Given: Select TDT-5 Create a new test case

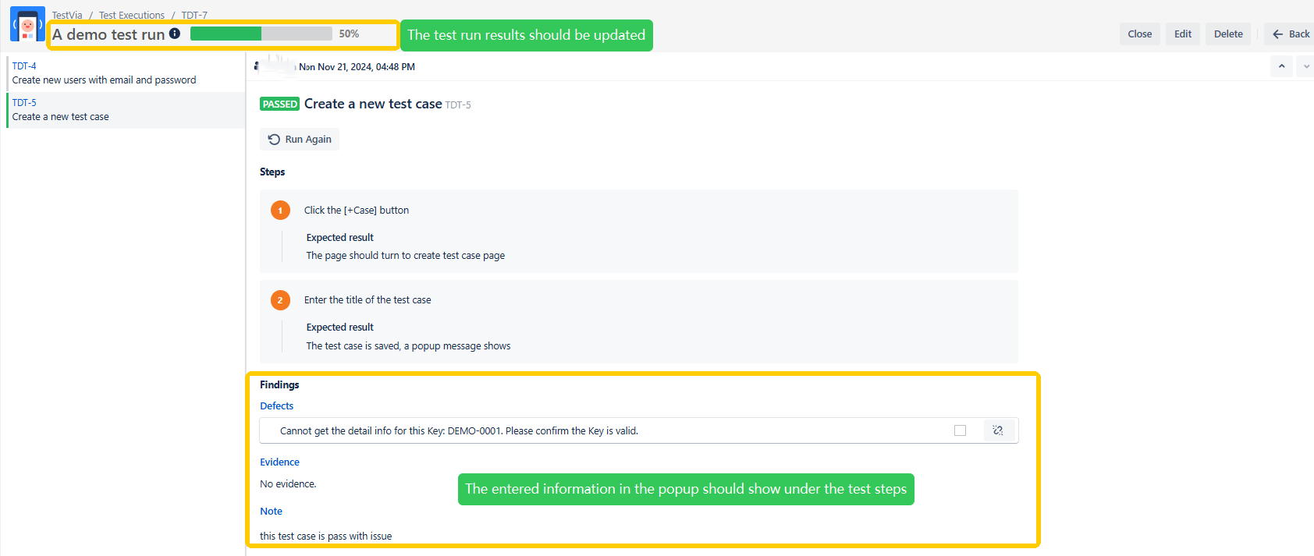Looking at the screenshot, I should (60, 110).
